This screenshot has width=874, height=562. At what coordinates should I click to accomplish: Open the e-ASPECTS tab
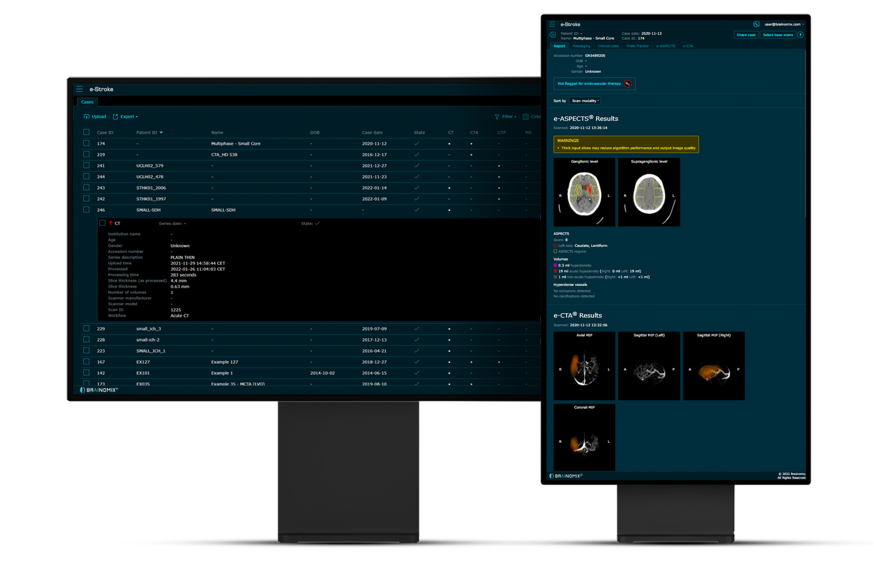tap(666, 46)
